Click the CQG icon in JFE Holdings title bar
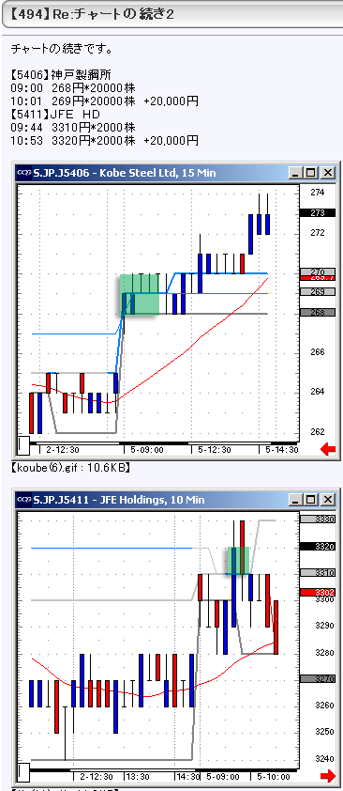The height and width of the screenshot is (791, 343). [x=23, y=500]
